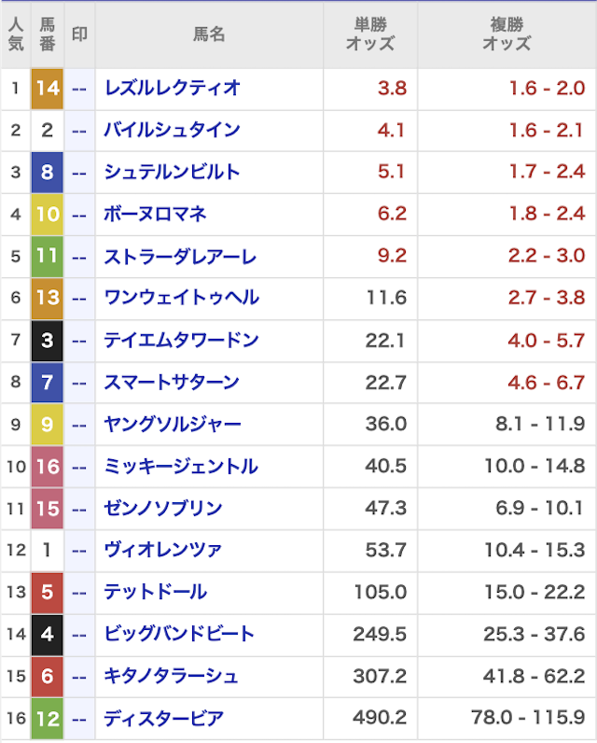The height and width of the screenshot is (743, 597).
Task: Click the white number 2 badge
Action: pos(48,130)
